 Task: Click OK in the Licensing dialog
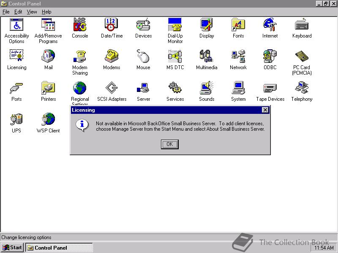170,144
